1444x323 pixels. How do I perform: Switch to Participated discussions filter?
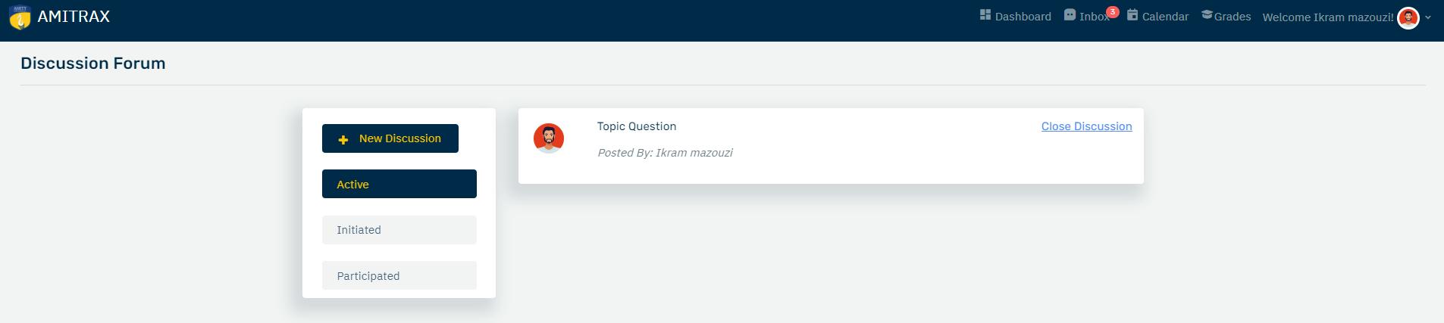point(399,275)
